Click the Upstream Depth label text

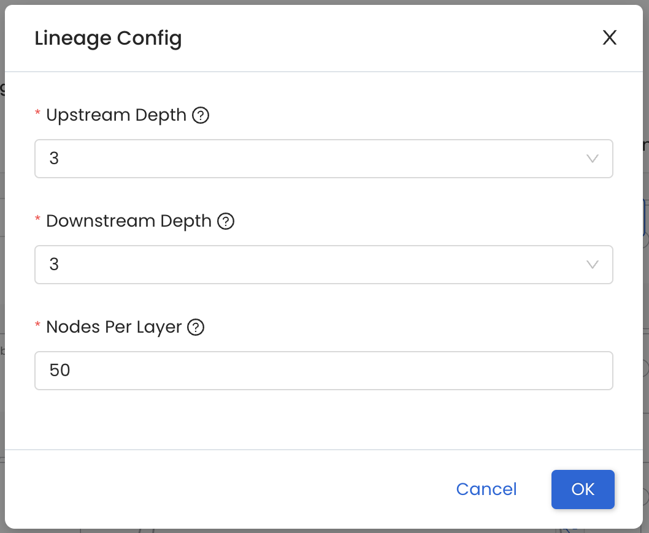click(116, 115)
